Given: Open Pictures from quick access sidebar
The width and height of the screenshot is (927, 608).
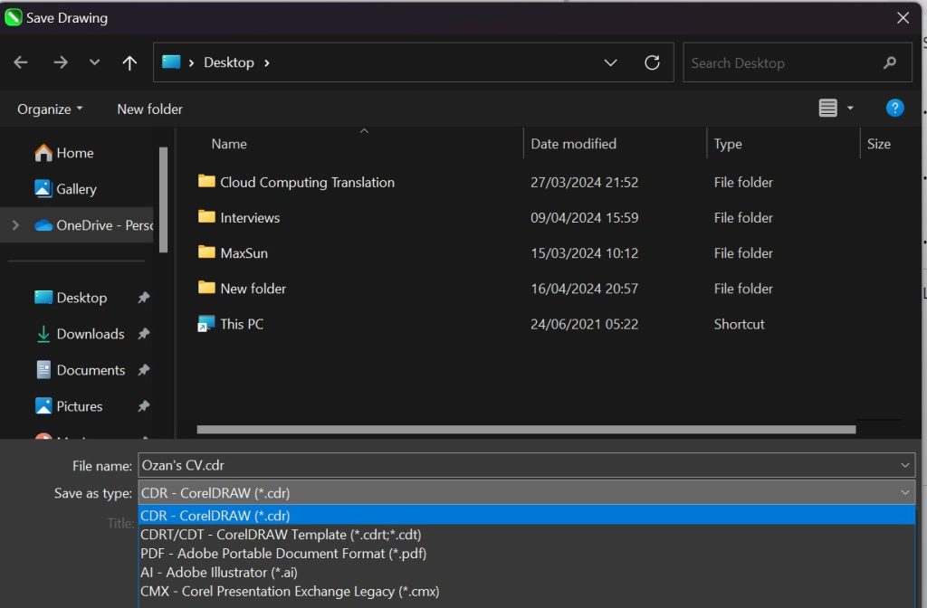Looking at the screenshot, I should click(x=69, y=406).
